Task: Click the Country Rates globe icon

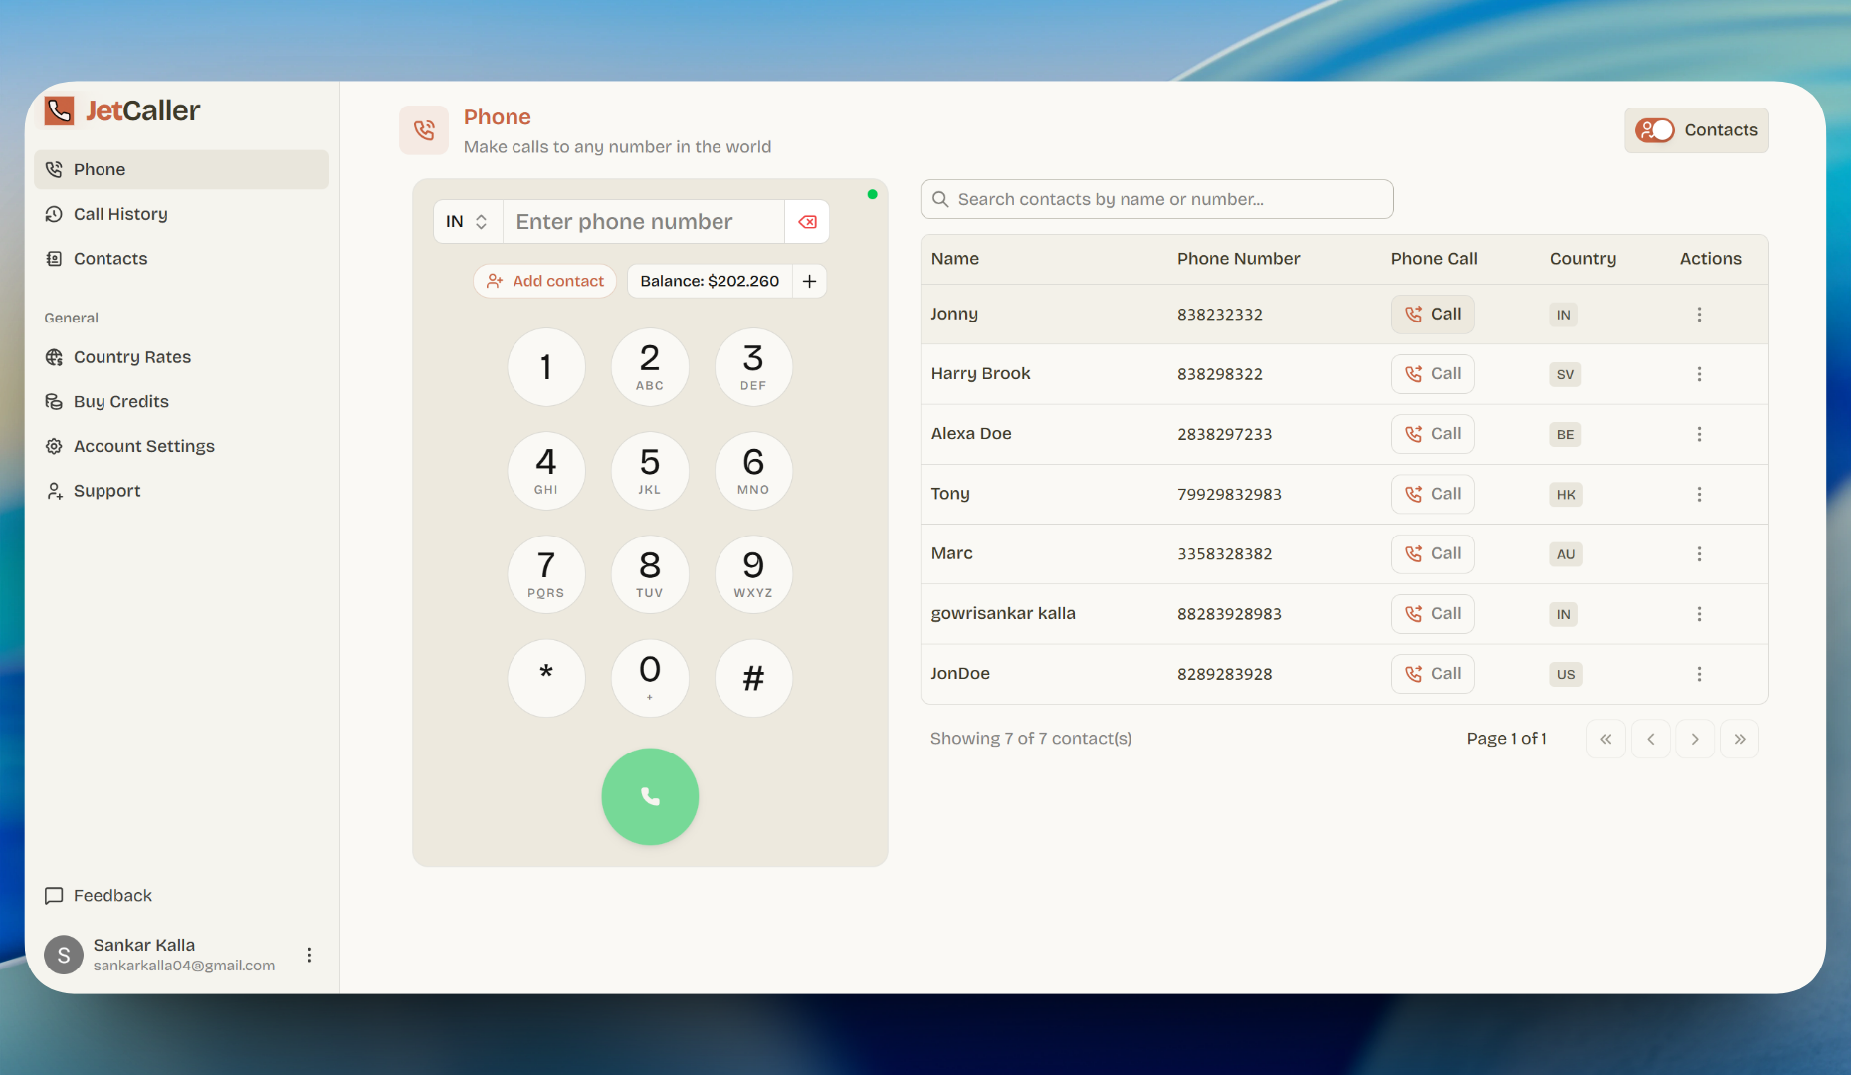Action: 55,357
